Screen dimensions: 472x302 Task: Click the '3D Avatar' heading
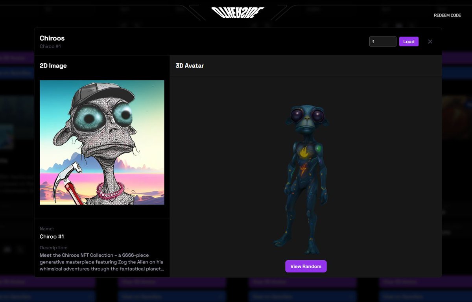[190, 66]
